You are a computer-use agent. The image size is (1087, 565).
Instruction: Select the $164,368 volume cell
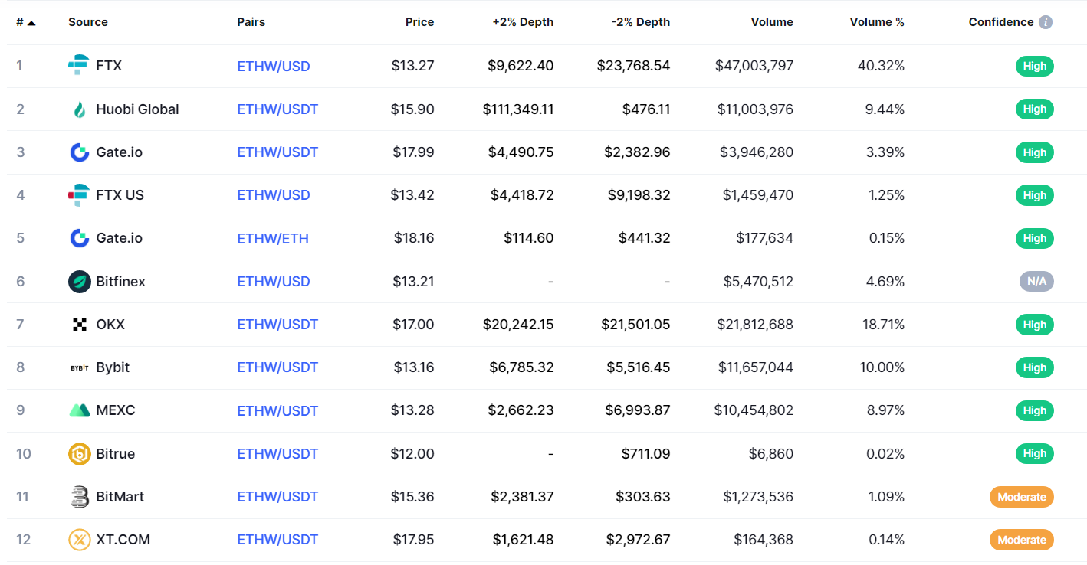764,540
